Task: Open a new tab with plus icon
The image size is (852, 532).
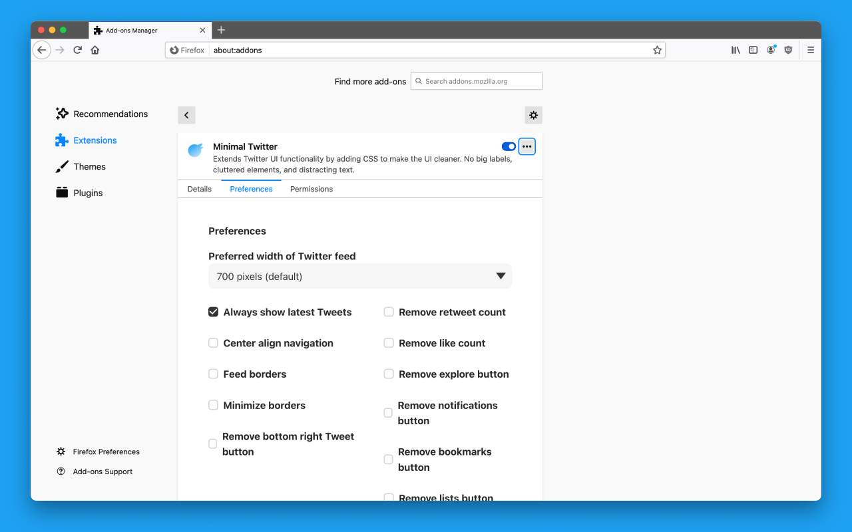Action: (221, 30)
